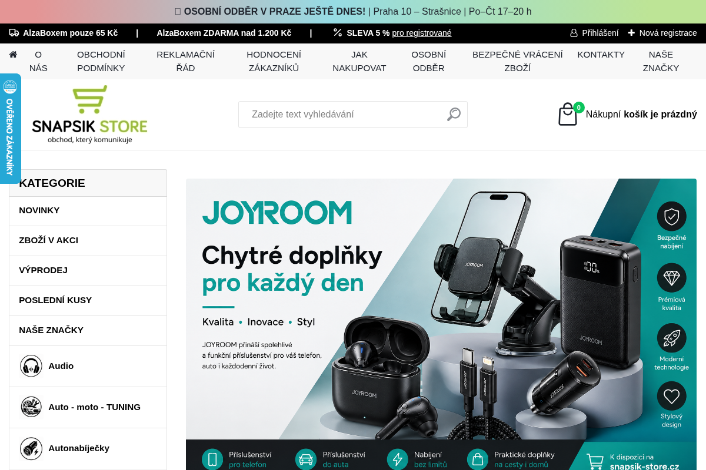Click the phone accessories icon in banner
The image size is (706, 470).
(x=212, y=459)
